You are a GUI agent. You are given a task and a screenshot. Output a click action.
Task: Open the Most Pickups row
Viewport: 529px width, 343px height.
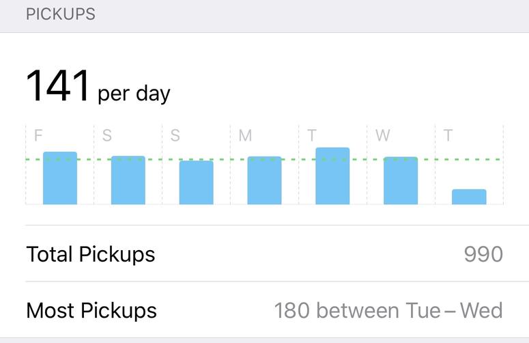tap(265, 310)
